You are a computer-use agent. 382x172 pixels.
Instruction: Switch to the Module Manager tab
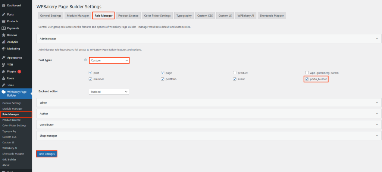[78, 16]
